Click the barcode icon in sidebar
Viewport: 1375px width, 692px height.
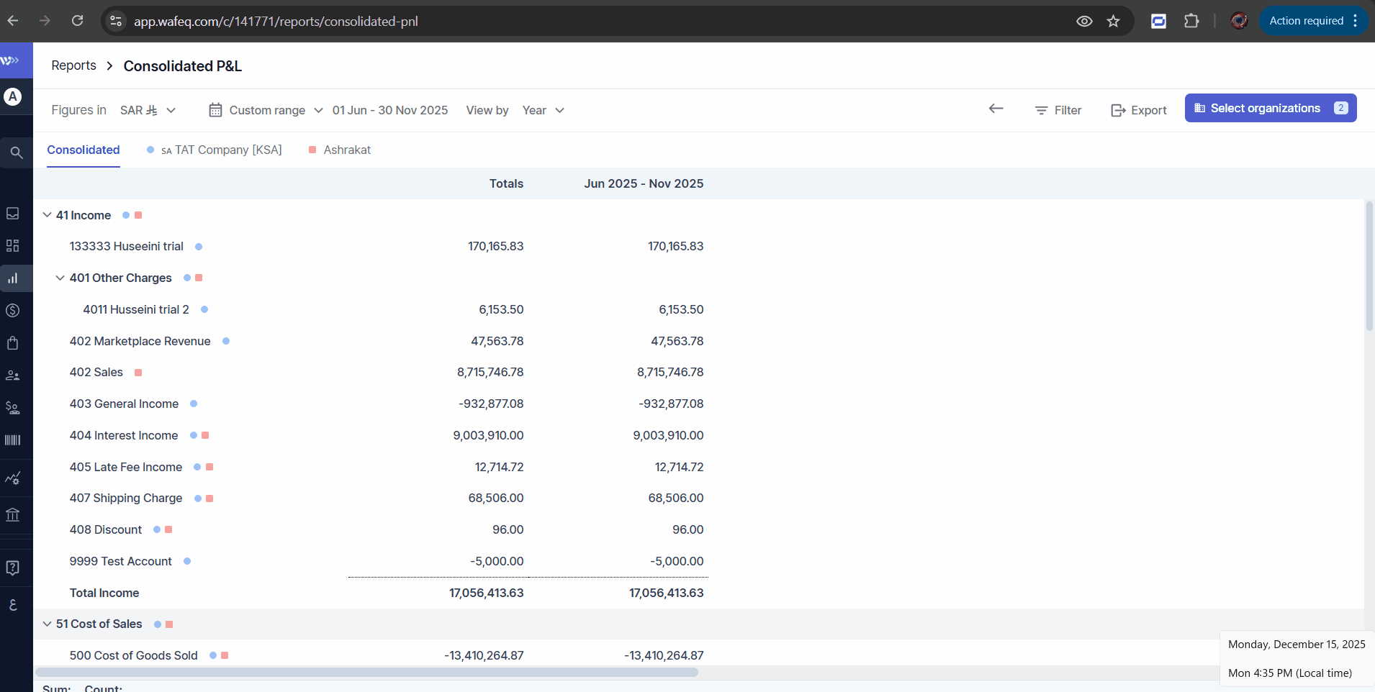pos(13,440)
